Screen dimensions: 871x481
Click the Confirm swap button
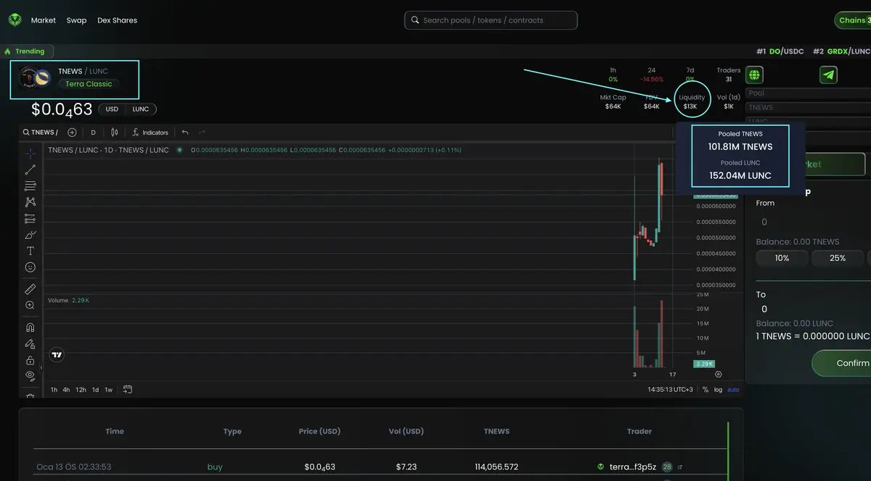842,363
